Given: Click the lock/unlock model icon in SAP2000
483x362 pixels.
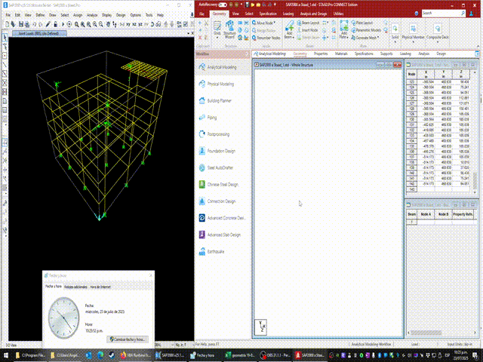Looking at the screenshot, I should point(55,24).
